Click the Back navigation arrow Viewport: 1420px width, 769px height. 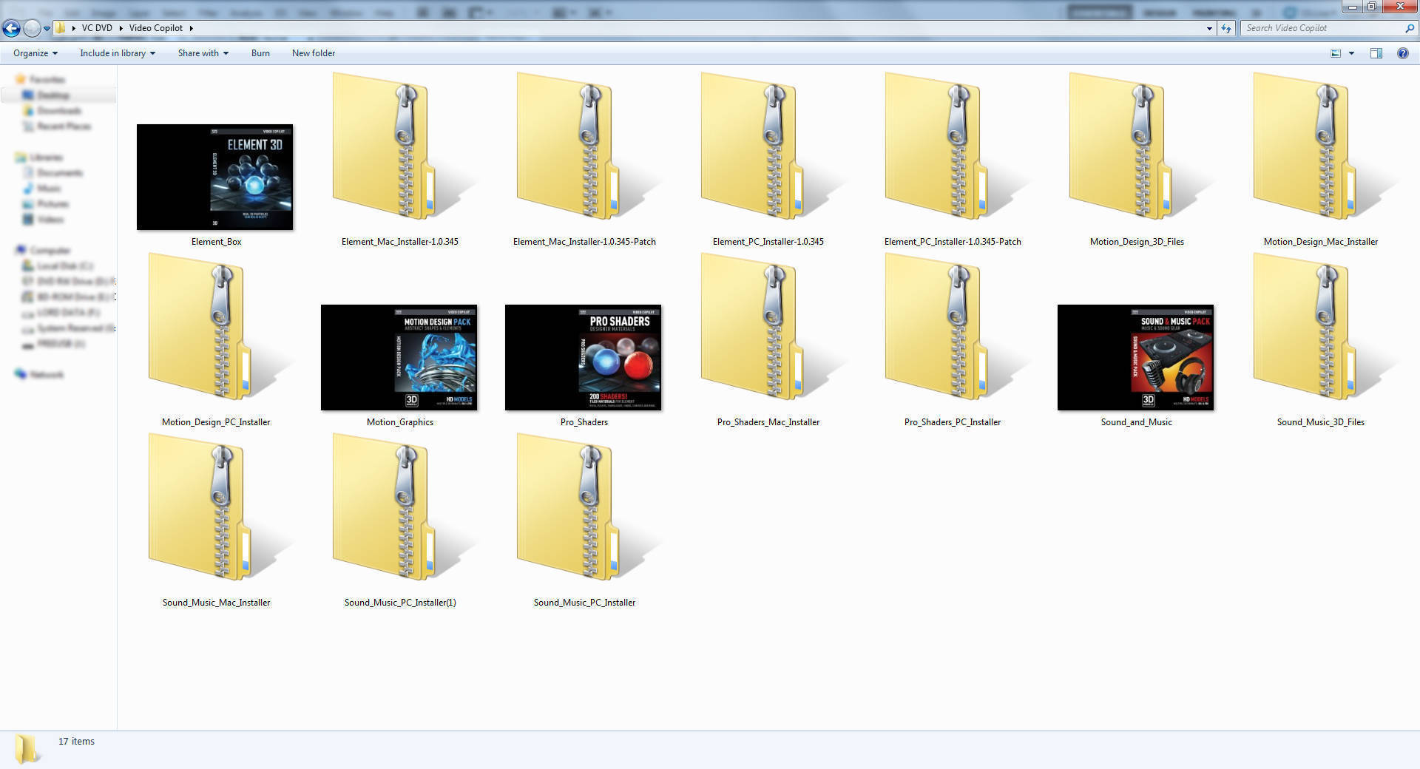tap(11, 28)
